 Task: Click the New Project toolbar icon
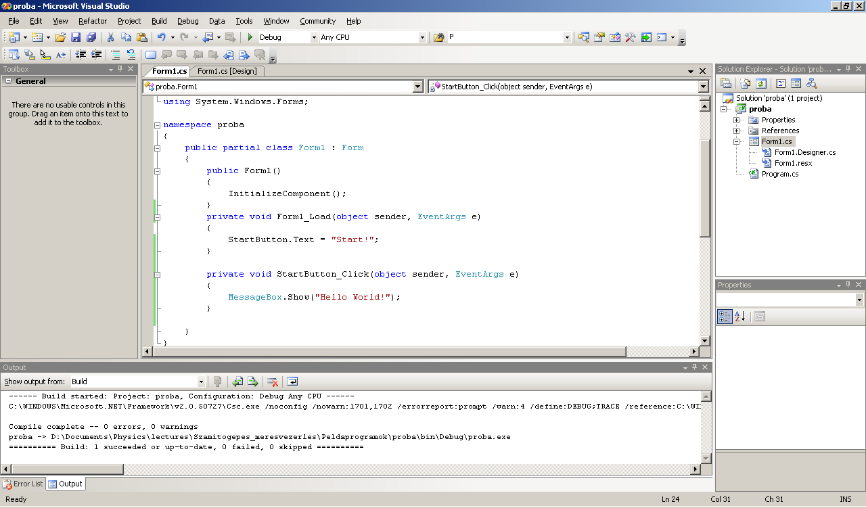(14, 37)
